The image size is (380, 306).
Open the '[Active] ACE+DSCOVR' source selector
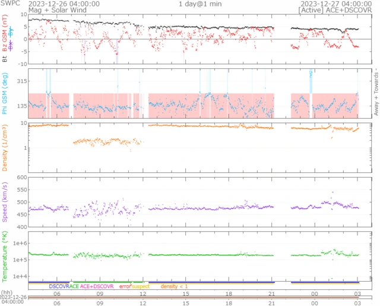click(x=335, y=10)
